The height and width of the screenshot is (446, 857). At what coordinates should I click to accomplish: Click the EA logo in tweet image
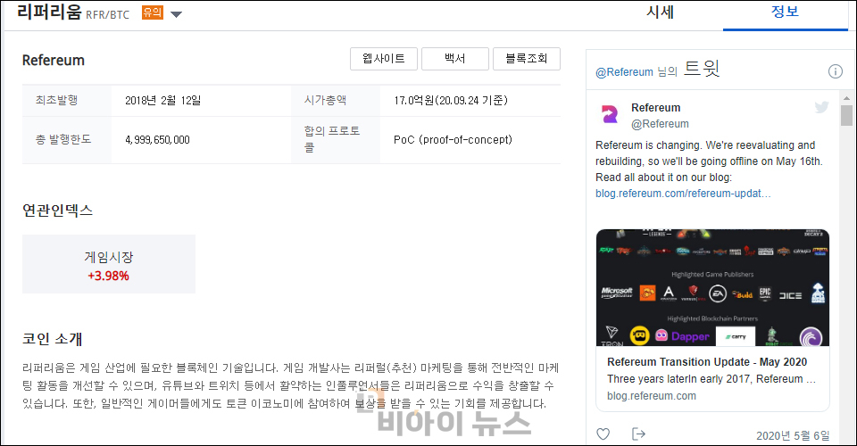pos(718,294)
